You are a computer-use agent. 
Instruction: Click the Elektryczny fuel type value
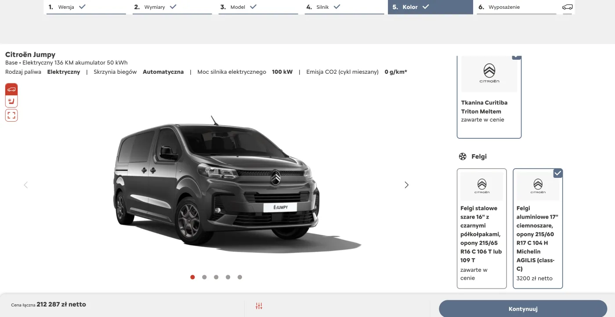[64, 72]
